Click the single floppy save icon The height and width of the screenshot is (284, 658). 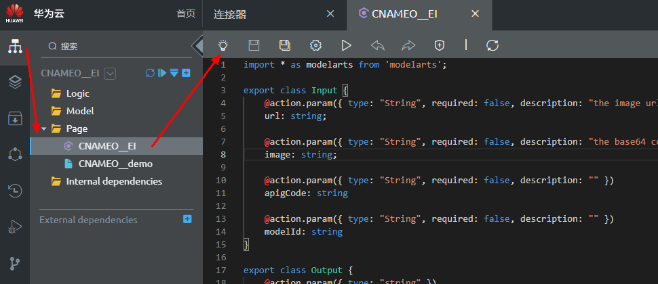[254, 45]
